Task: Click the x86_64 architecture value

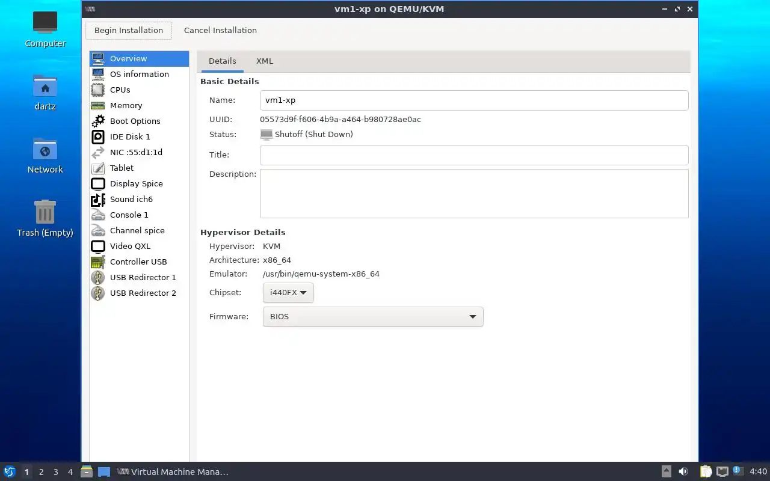Action: [x=277, y=260]
